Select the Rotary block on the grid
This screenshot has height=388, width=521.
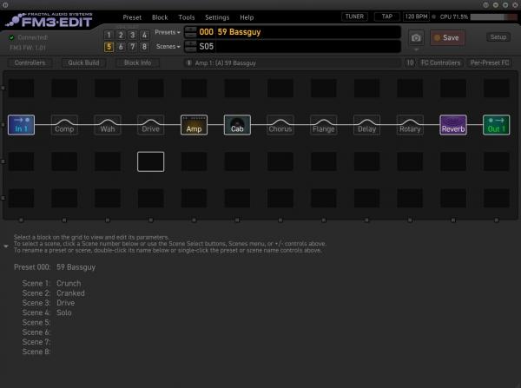click(x=410, y=125)
